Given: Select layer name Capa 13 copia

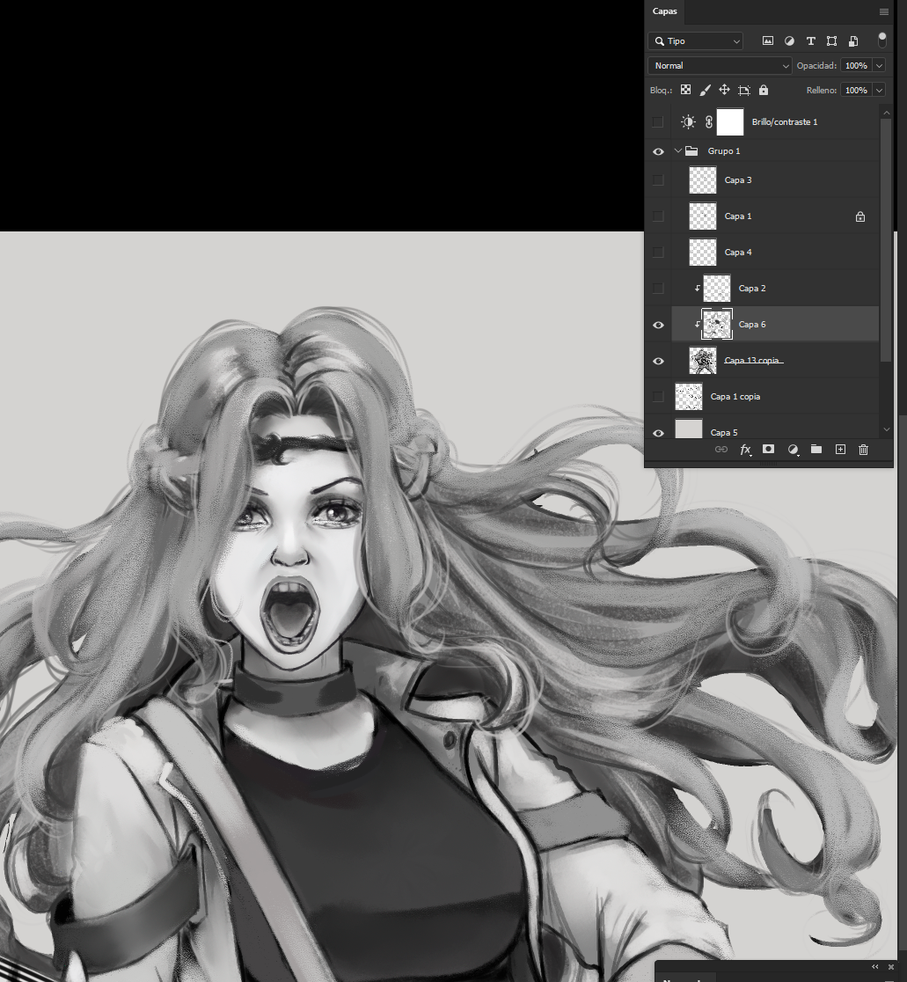Looking at the screenshot, I should [753, 361].
